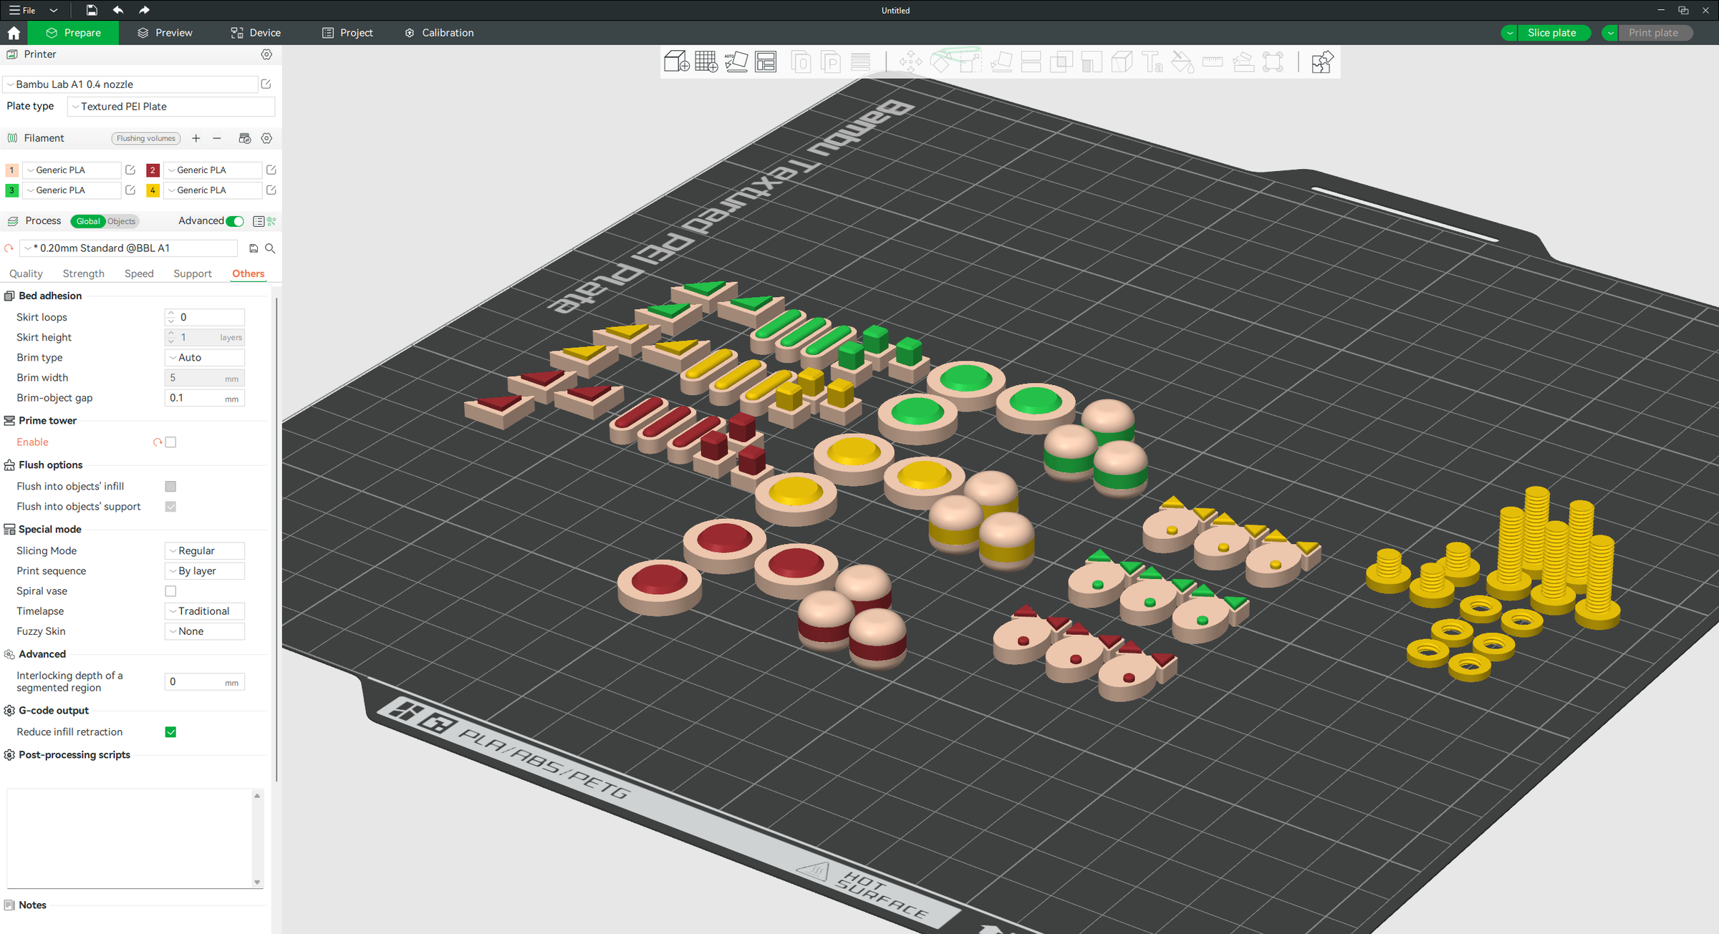Select the Text shape tool
Screen dimensions: 1719x934
point(1152,62)
